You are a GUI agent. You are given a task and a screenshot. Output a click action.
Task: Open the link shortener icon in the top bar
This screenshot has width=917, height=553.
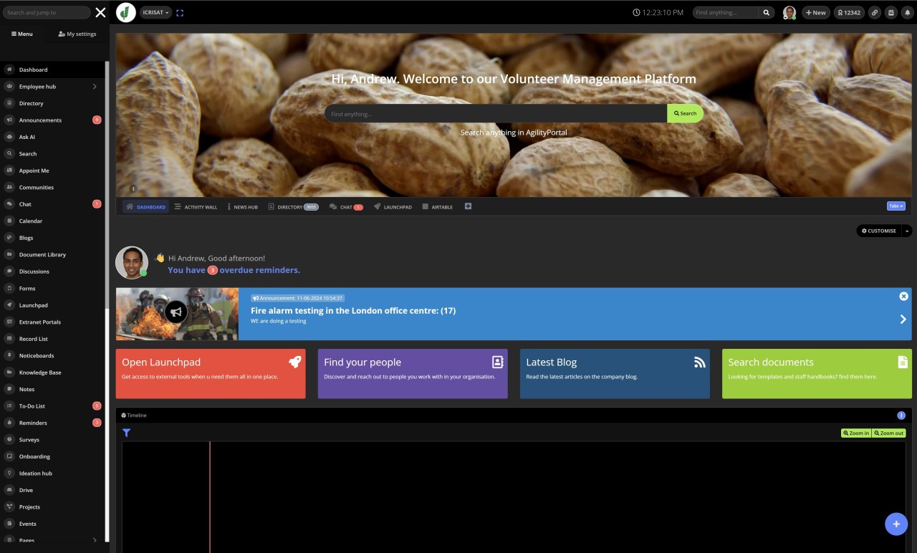(x=874, y=12)
